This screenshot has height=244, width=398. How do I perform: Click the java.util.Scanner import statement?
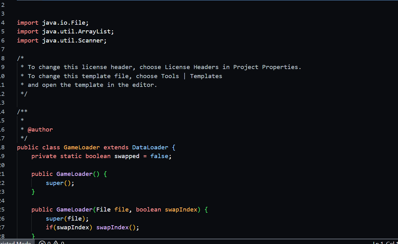coord(74,41)
